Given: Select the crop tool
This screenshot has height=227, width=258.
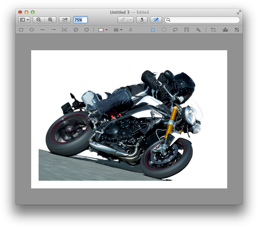Looking at the screenshot, I should (x=213, y=30).
